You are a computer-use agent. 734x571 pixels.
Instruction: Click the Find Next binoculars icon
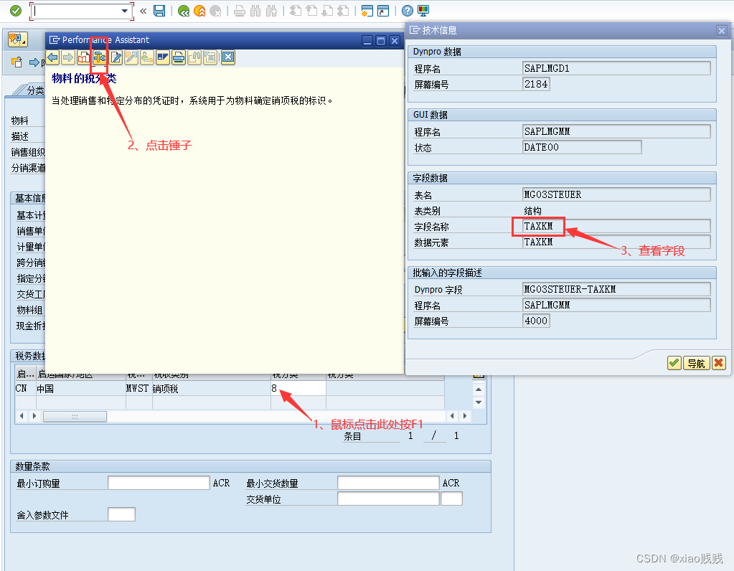tap(271, 11)
